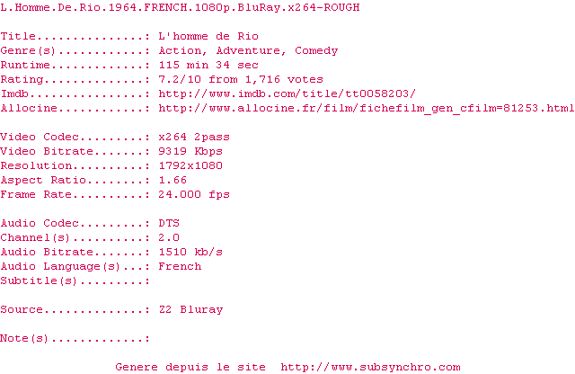The image size is (575, 374).
Task: Click the release name header line
Action: (180, 7)
